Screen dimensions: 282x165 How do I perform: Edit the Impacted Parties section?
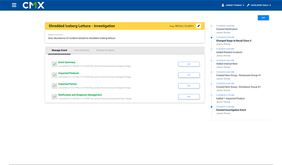click(189, 86)
